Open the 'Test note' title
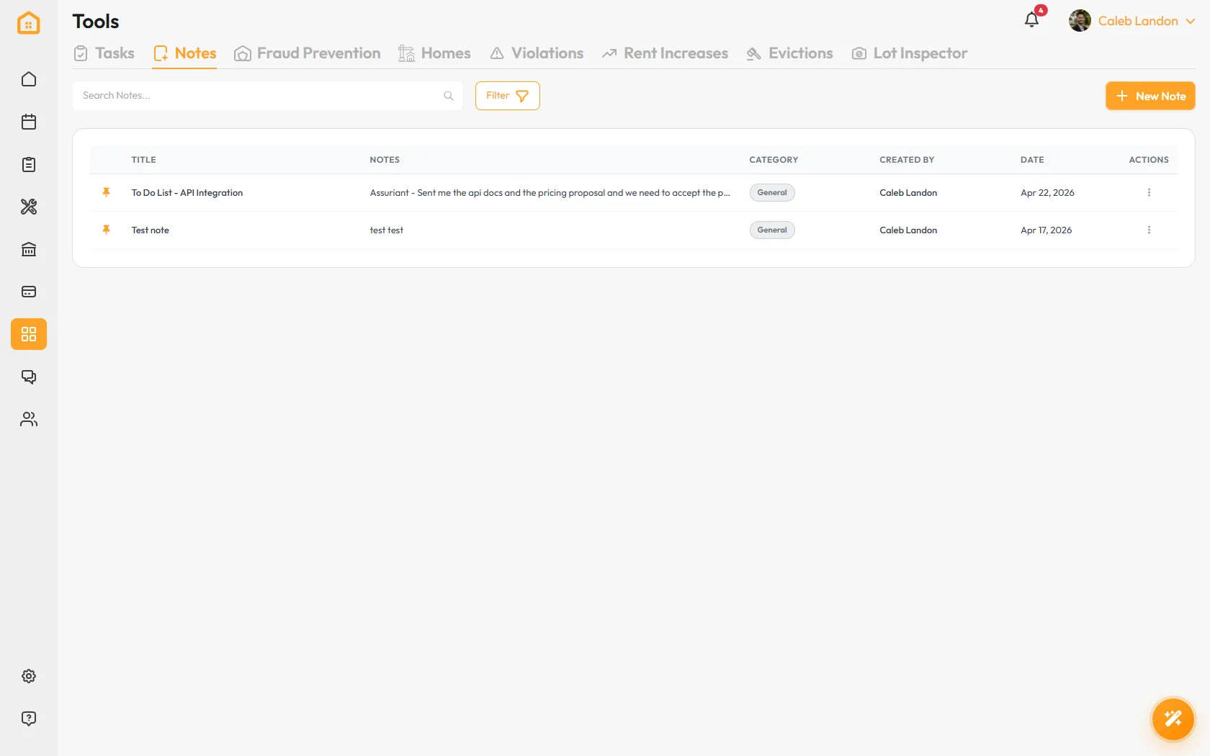The height and width of the screenshot is (756, 1210). (151, 230)
